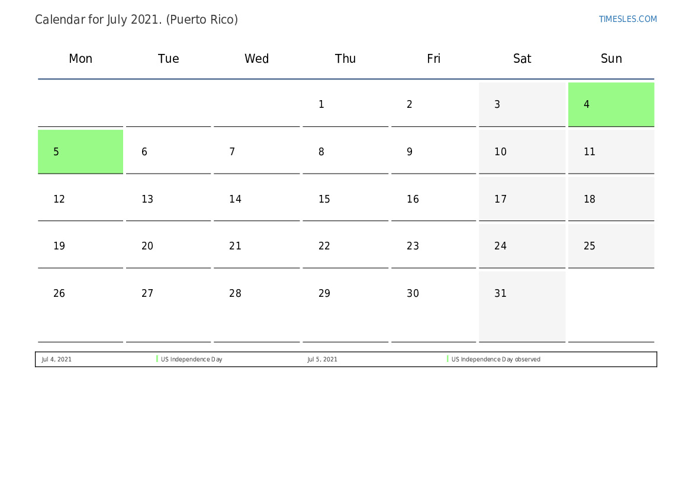Screen dimensions: 692x490
Task: Click the Tue column header
Action: 168,58
